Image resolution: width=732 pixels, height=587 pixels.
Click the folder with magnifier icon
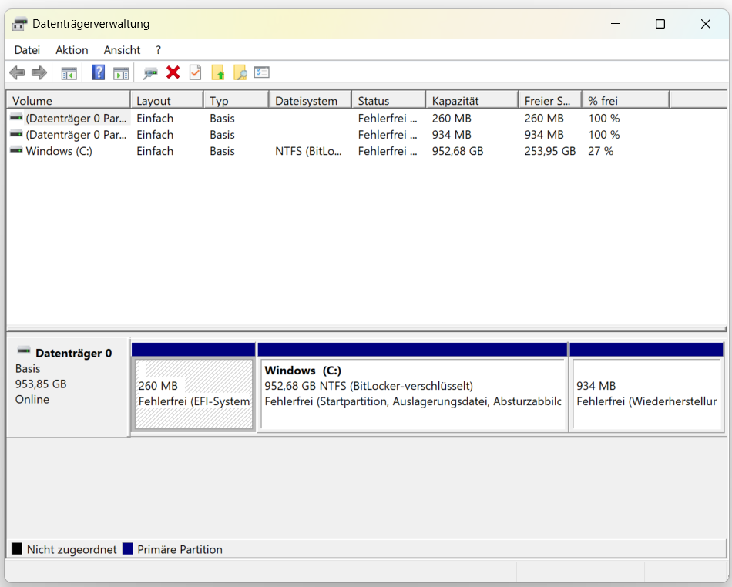tap(240, 72)
